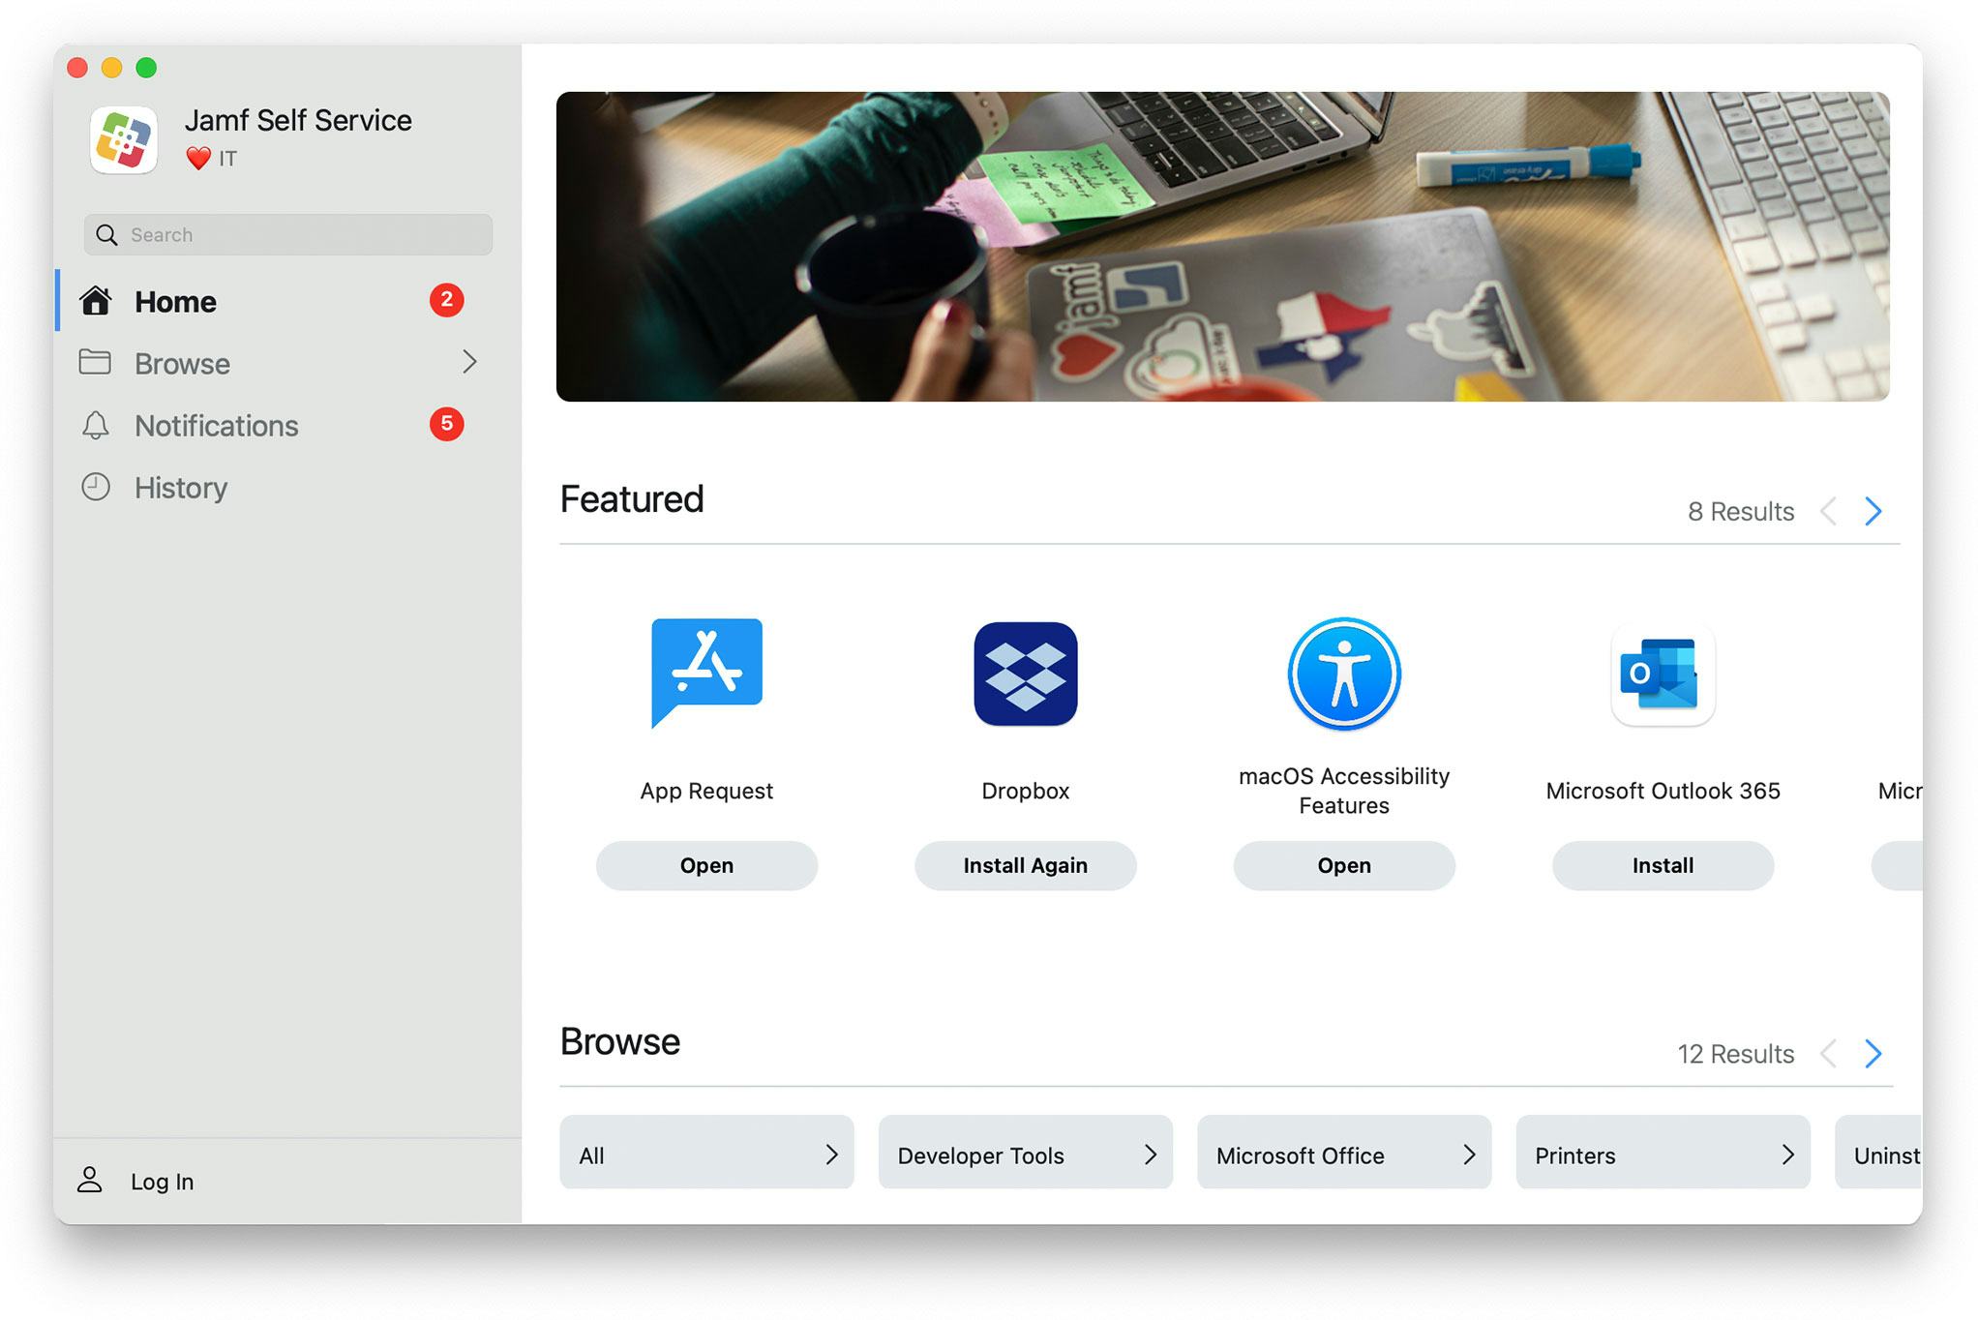Go to the Home section
This screenshot has width=1978, height=1320.
tap(175, 302)
